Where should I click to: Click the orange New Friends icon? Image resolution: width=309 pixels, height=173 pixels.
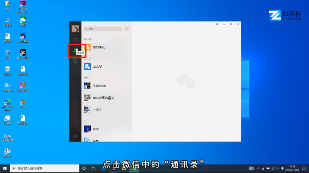(87, 47)
